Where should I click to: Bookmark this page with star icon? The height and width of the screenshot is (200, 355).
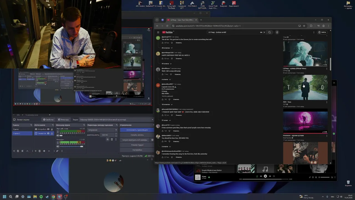[304, 26]
